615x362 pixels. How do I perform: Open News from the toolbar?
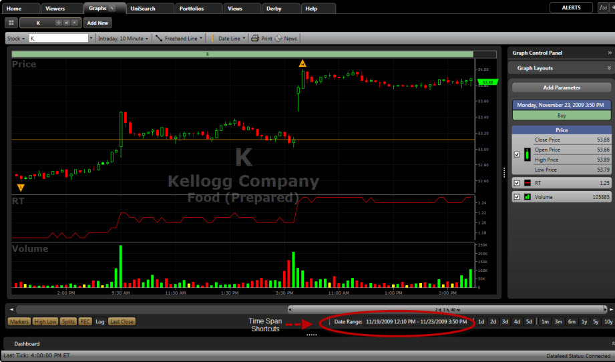pos(278,39)
